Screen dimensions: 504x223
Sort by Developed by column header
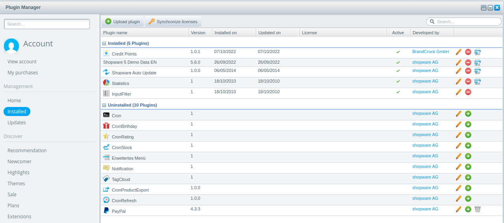point(432,33)
